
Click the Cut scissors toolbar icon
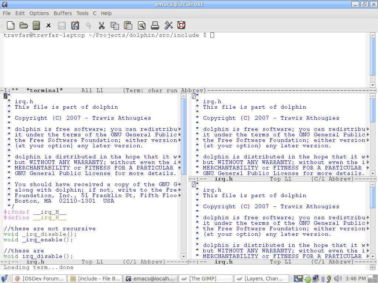(x=102, y=25)
